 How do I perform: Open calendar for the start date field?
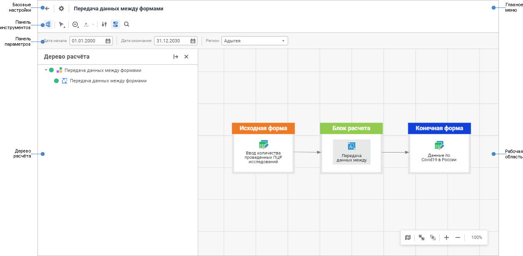pyautogui.click(x=108, y=41)
